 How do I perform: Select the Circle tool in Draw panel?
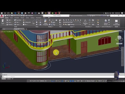[x=37, y=22]
